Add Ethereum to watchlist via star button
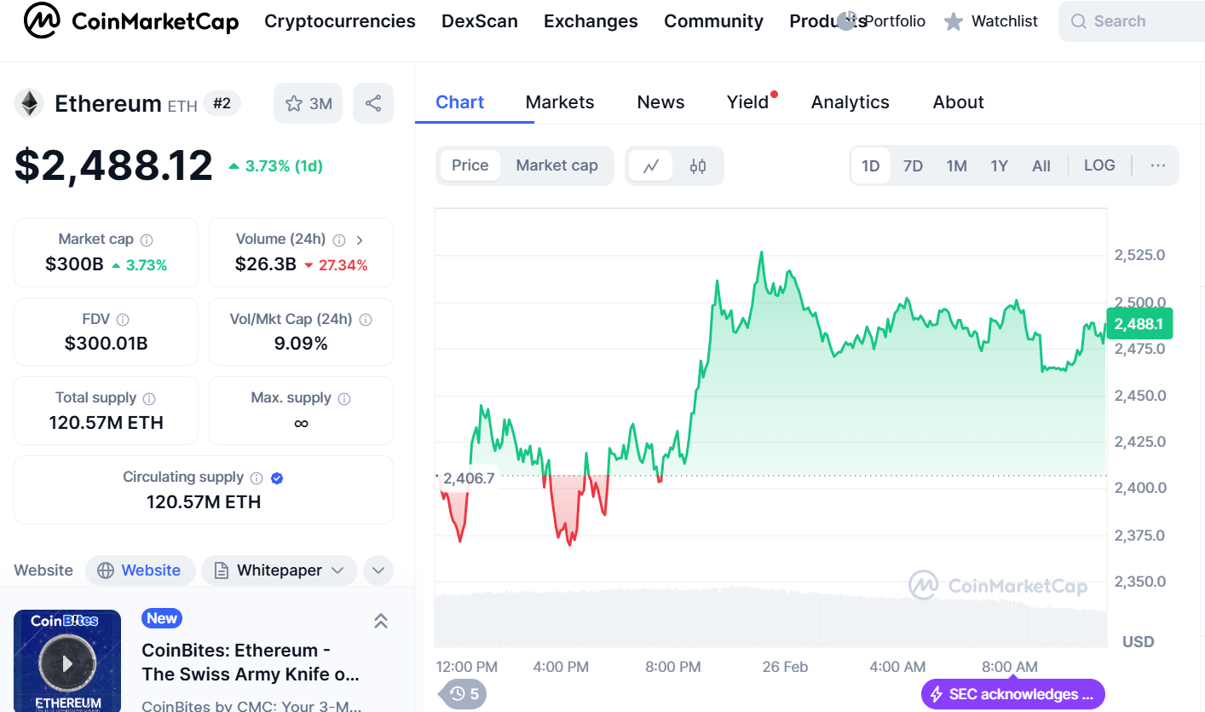This screenshot has width=1205, height=712. (308, 103)
